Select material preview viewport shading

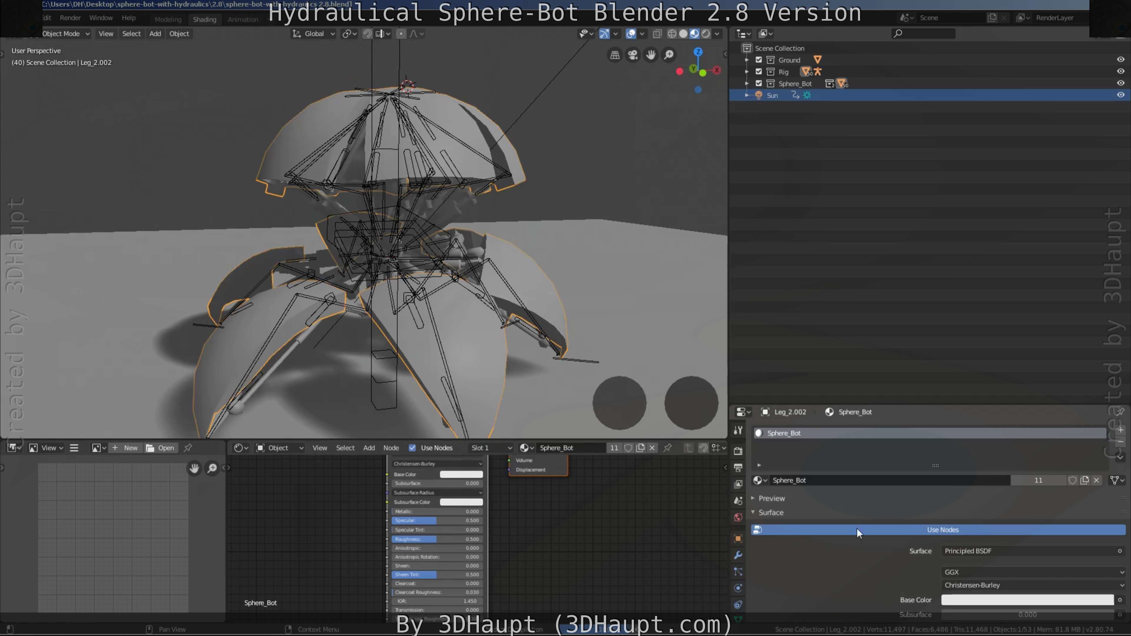coord(695,34)
